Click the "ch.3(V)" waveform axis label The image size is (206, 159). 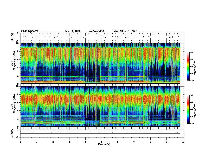coord(12,133)
